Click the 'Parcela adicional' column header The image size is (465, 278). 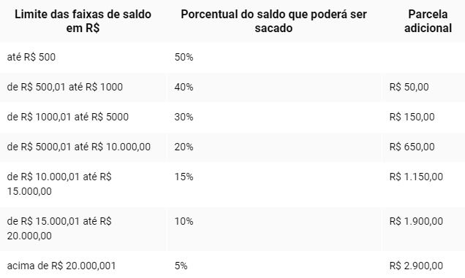click(428, 21)
